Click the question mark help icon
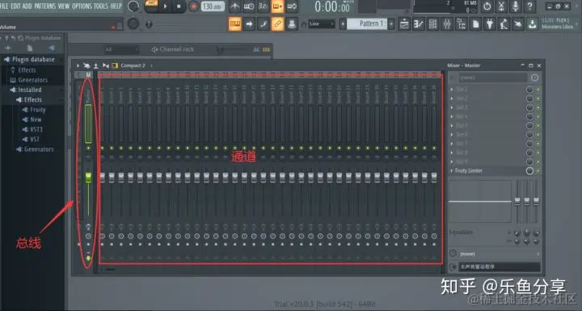Screen dimensions: 582x311 (530, 6)
